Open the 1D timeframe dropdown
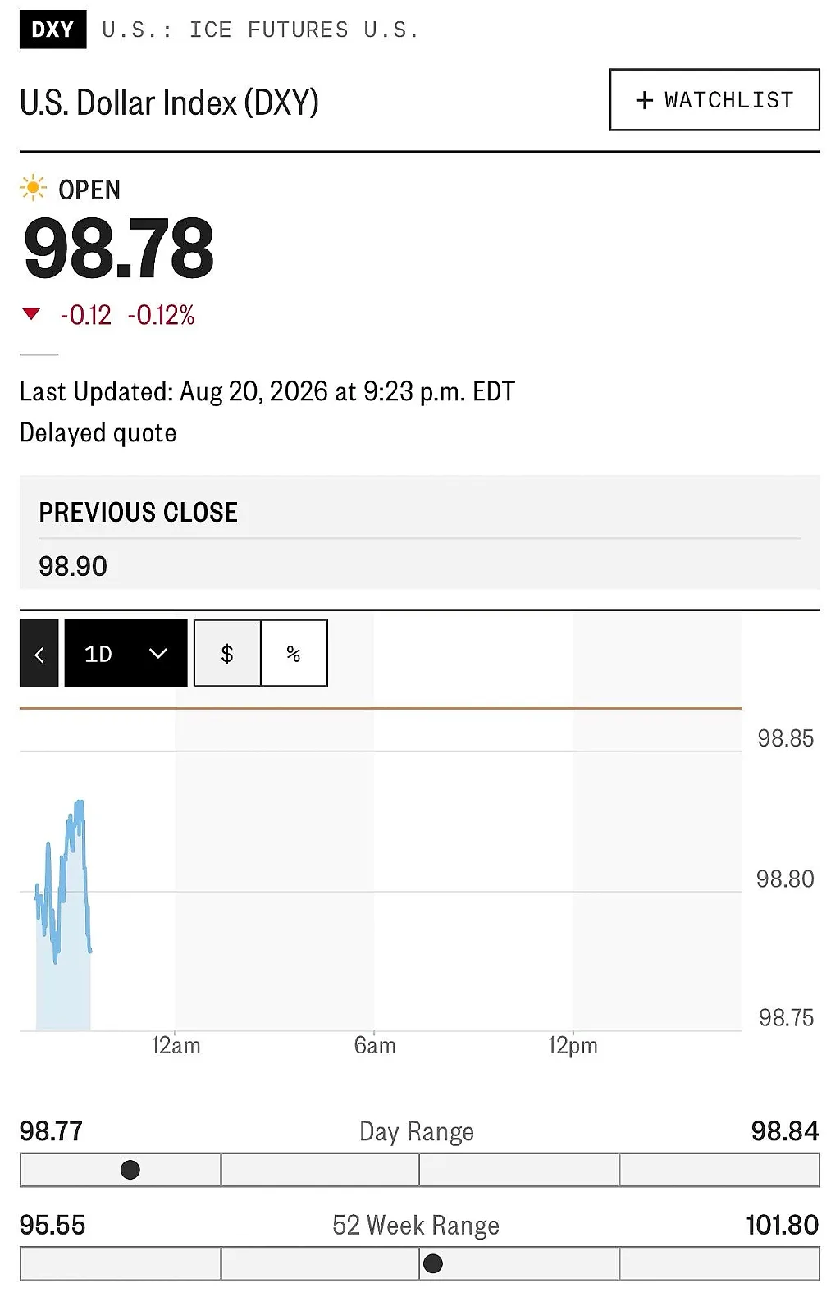The image size is (840, 1306). [x=126, y=654]
